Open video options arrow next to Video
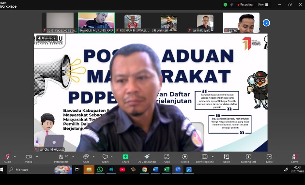This screenshot has height=185, width=305. (37, 156)
